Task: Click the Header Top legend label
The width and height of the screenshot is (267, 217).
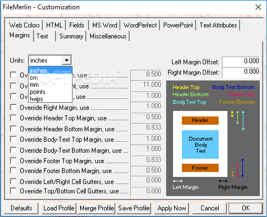Action: coord(186,87)
